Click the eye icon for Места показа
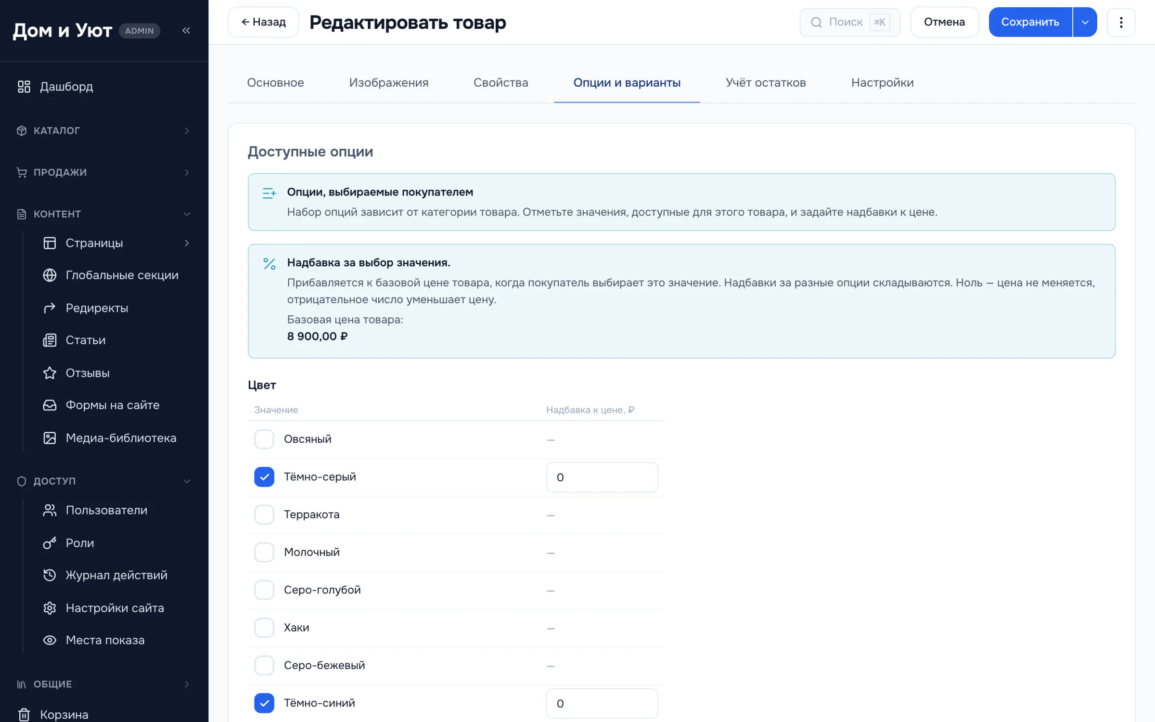The height and width of the screenshot is (722, 1155). click(50, 640)
